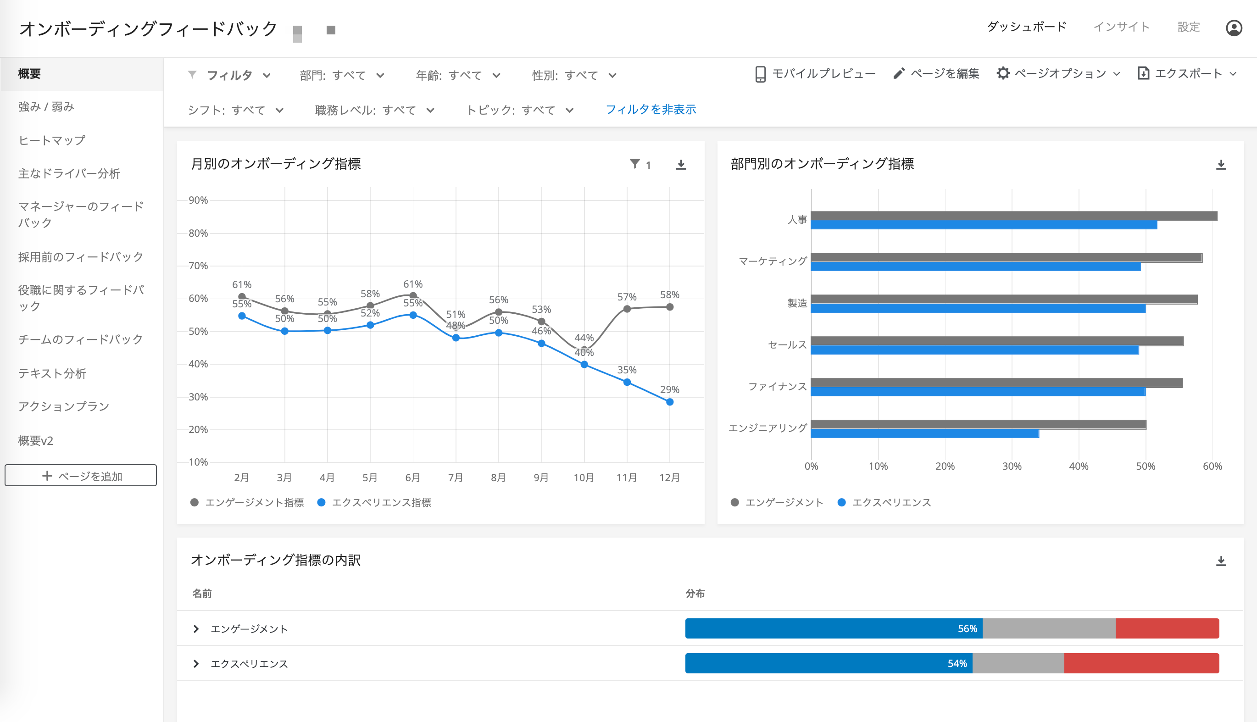Screen dimensions: 1257x722
Task: Click the 12月 29% data point
Action: 669,402
